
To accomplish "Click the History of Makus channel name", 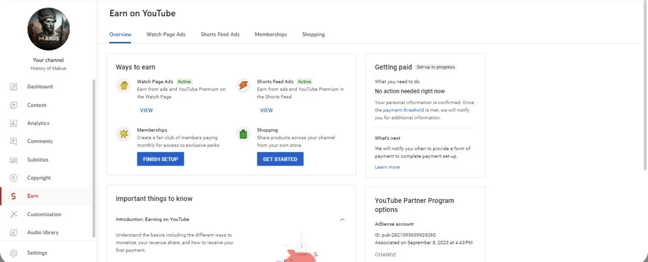I will point(48,68).
